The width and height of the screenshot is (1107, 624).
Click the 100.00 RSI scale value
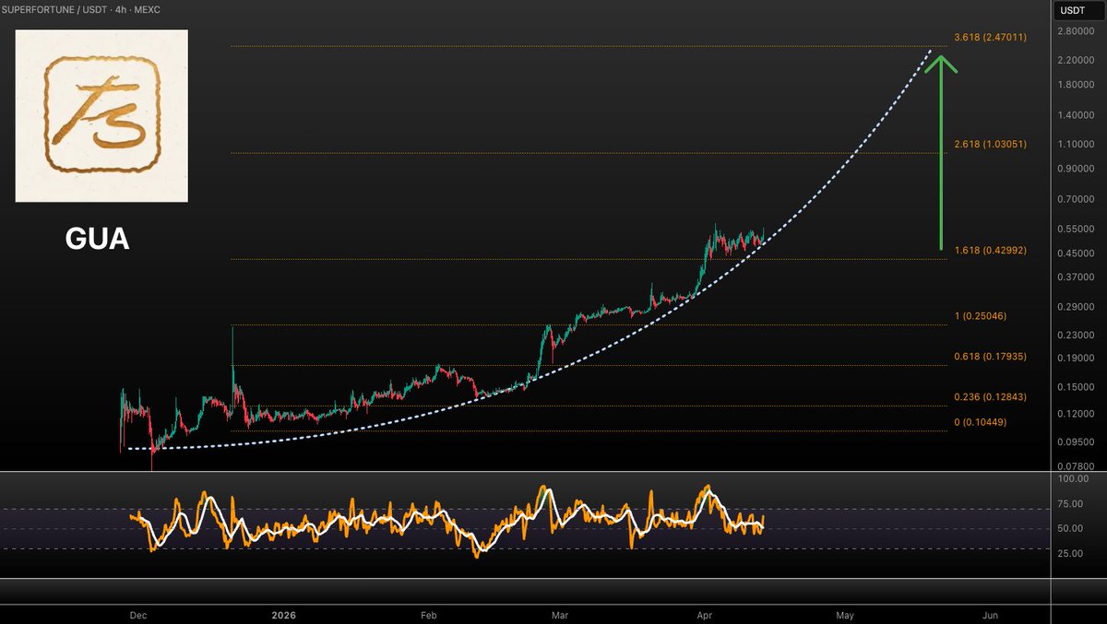[1073, 479]
